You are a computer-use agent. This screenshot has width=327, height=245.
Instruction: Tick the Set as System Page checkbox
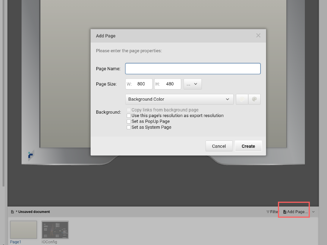pyautogui.click(x=129, y=127)
